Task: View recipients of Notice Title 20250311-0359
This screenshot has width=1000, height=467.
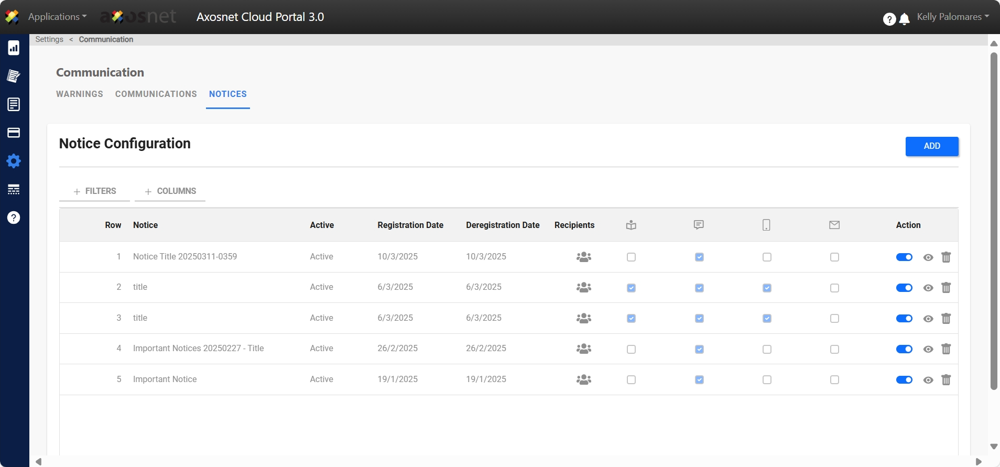Action: [x=583, y=257]
